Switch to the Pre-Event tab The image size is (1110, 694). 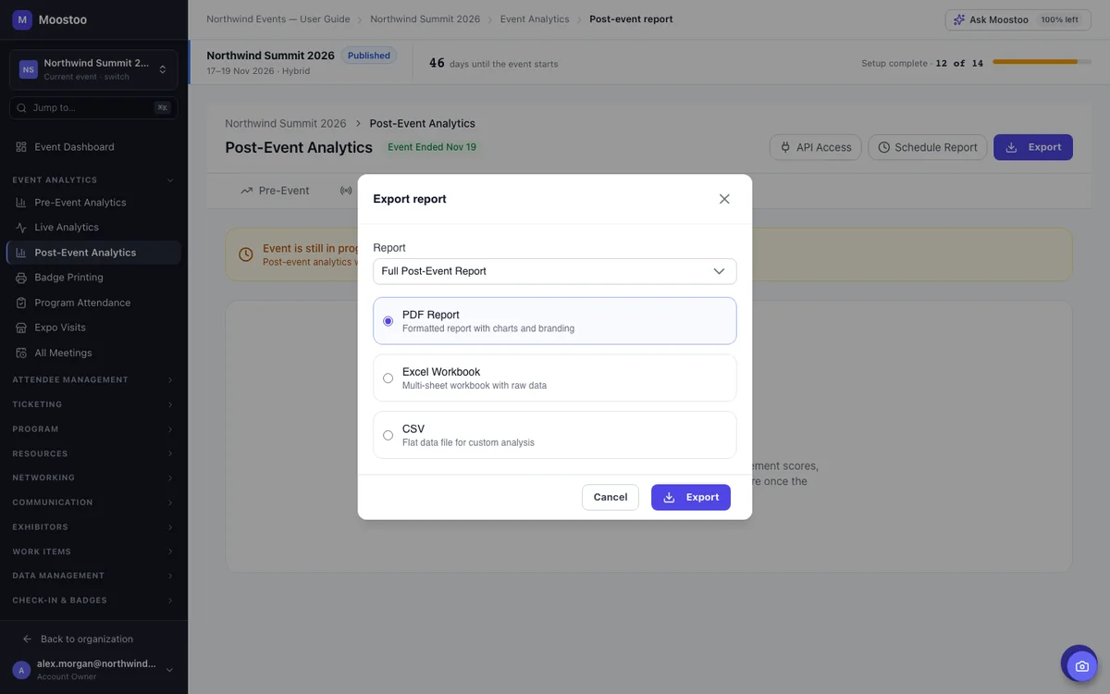pos(275,191)
